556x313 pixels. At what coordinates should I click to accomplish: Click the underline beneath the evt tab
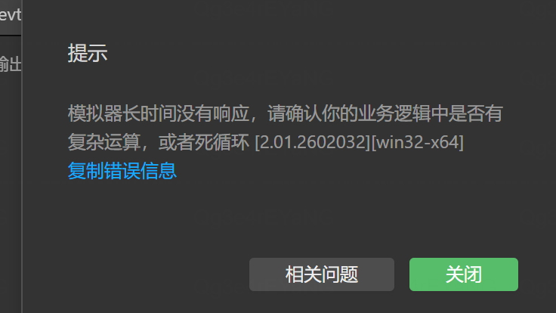pyautogui.click(x=11, y=35)
